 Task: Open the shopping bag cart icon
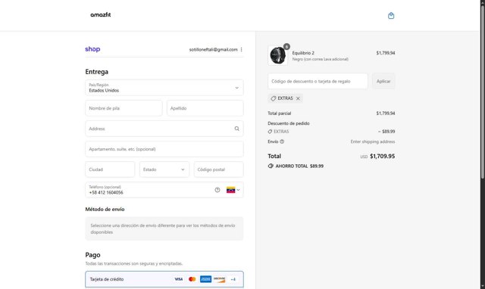tap(391, 15)
